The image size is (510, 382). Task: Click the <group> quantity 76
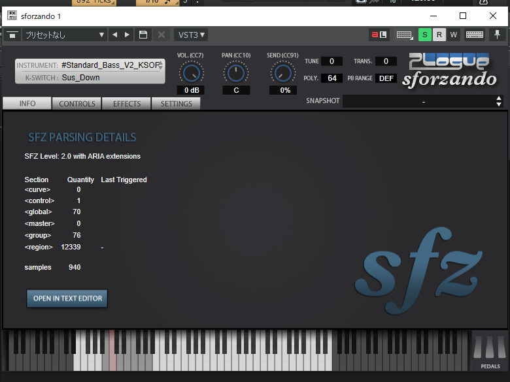76,235
